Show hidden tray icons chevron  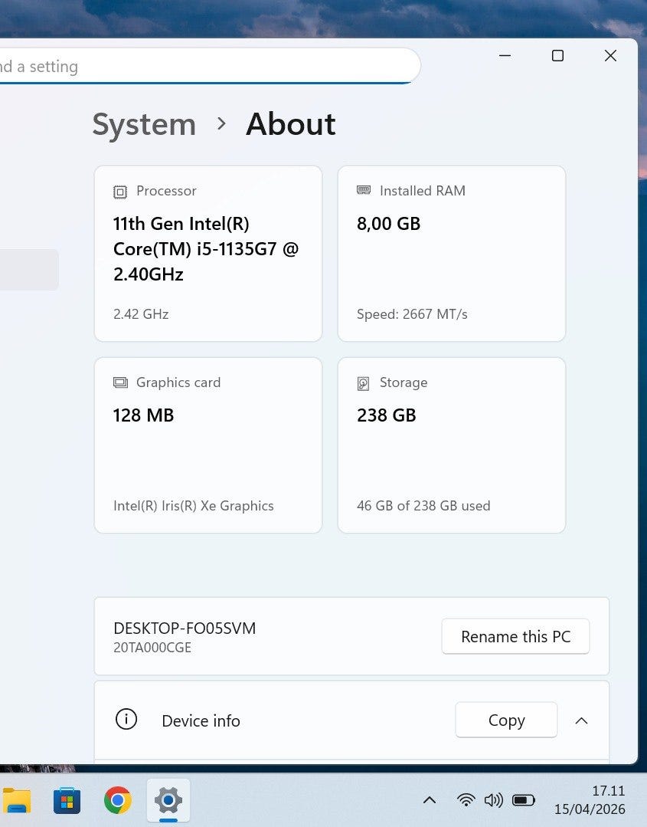tap(430, 800)
